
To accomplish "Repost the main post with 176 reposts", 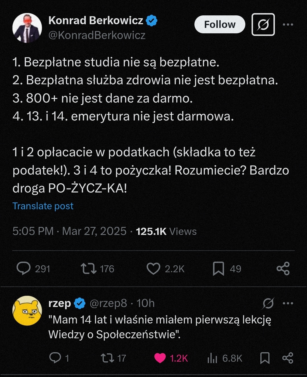I will [x=89, y=269].
